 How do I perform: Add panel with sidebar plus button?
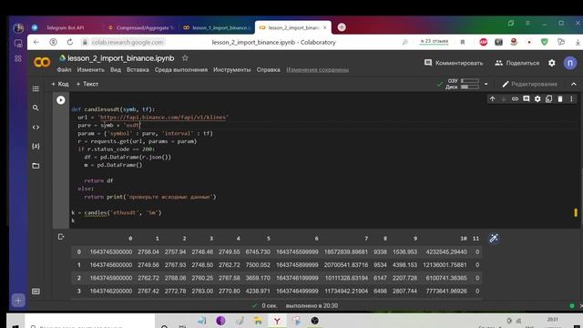point(18,301)
